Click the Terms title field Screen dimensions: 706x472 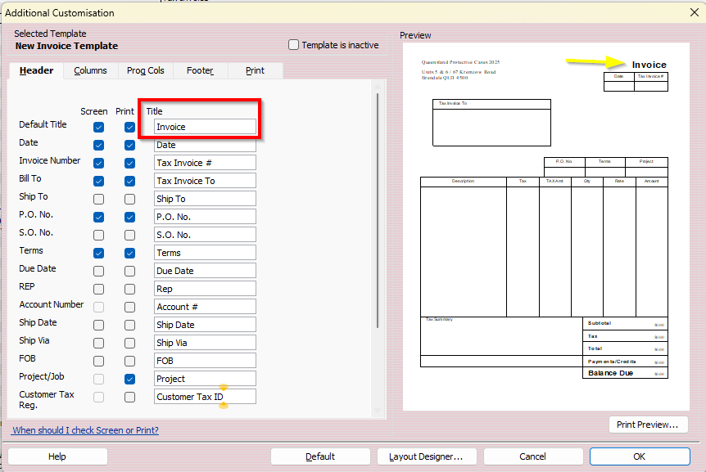click(205, 253)
